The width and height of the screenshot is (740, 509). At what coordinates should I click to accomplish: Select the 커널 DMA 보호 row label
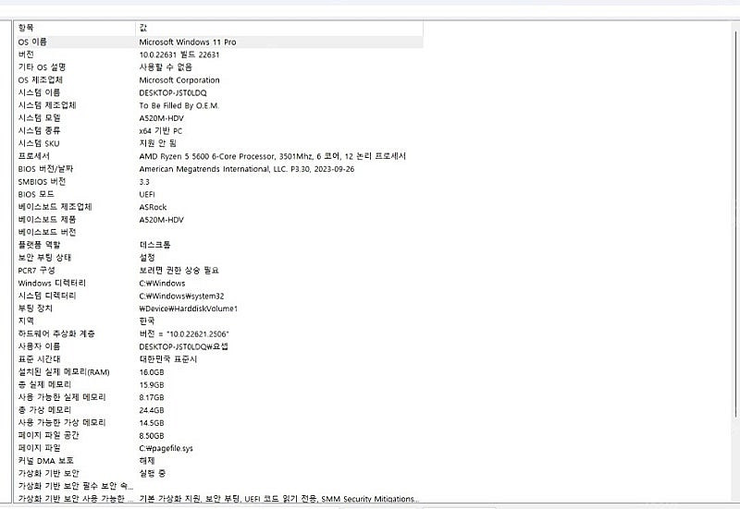pos(45,461)
